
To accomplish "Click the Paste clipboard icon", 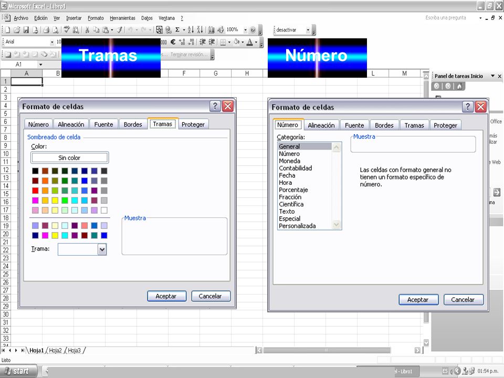I will pos(105,30).
